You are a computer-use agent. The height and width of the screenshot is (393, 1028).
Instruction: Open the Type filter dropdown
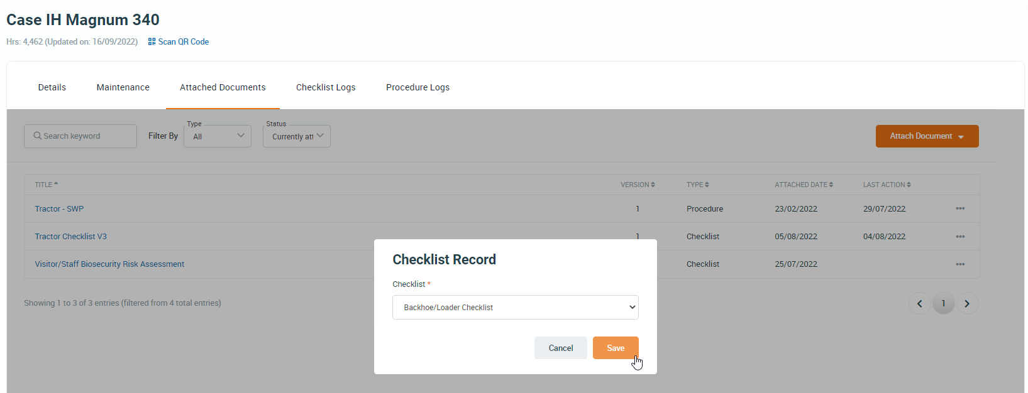(x=218, y=136)
